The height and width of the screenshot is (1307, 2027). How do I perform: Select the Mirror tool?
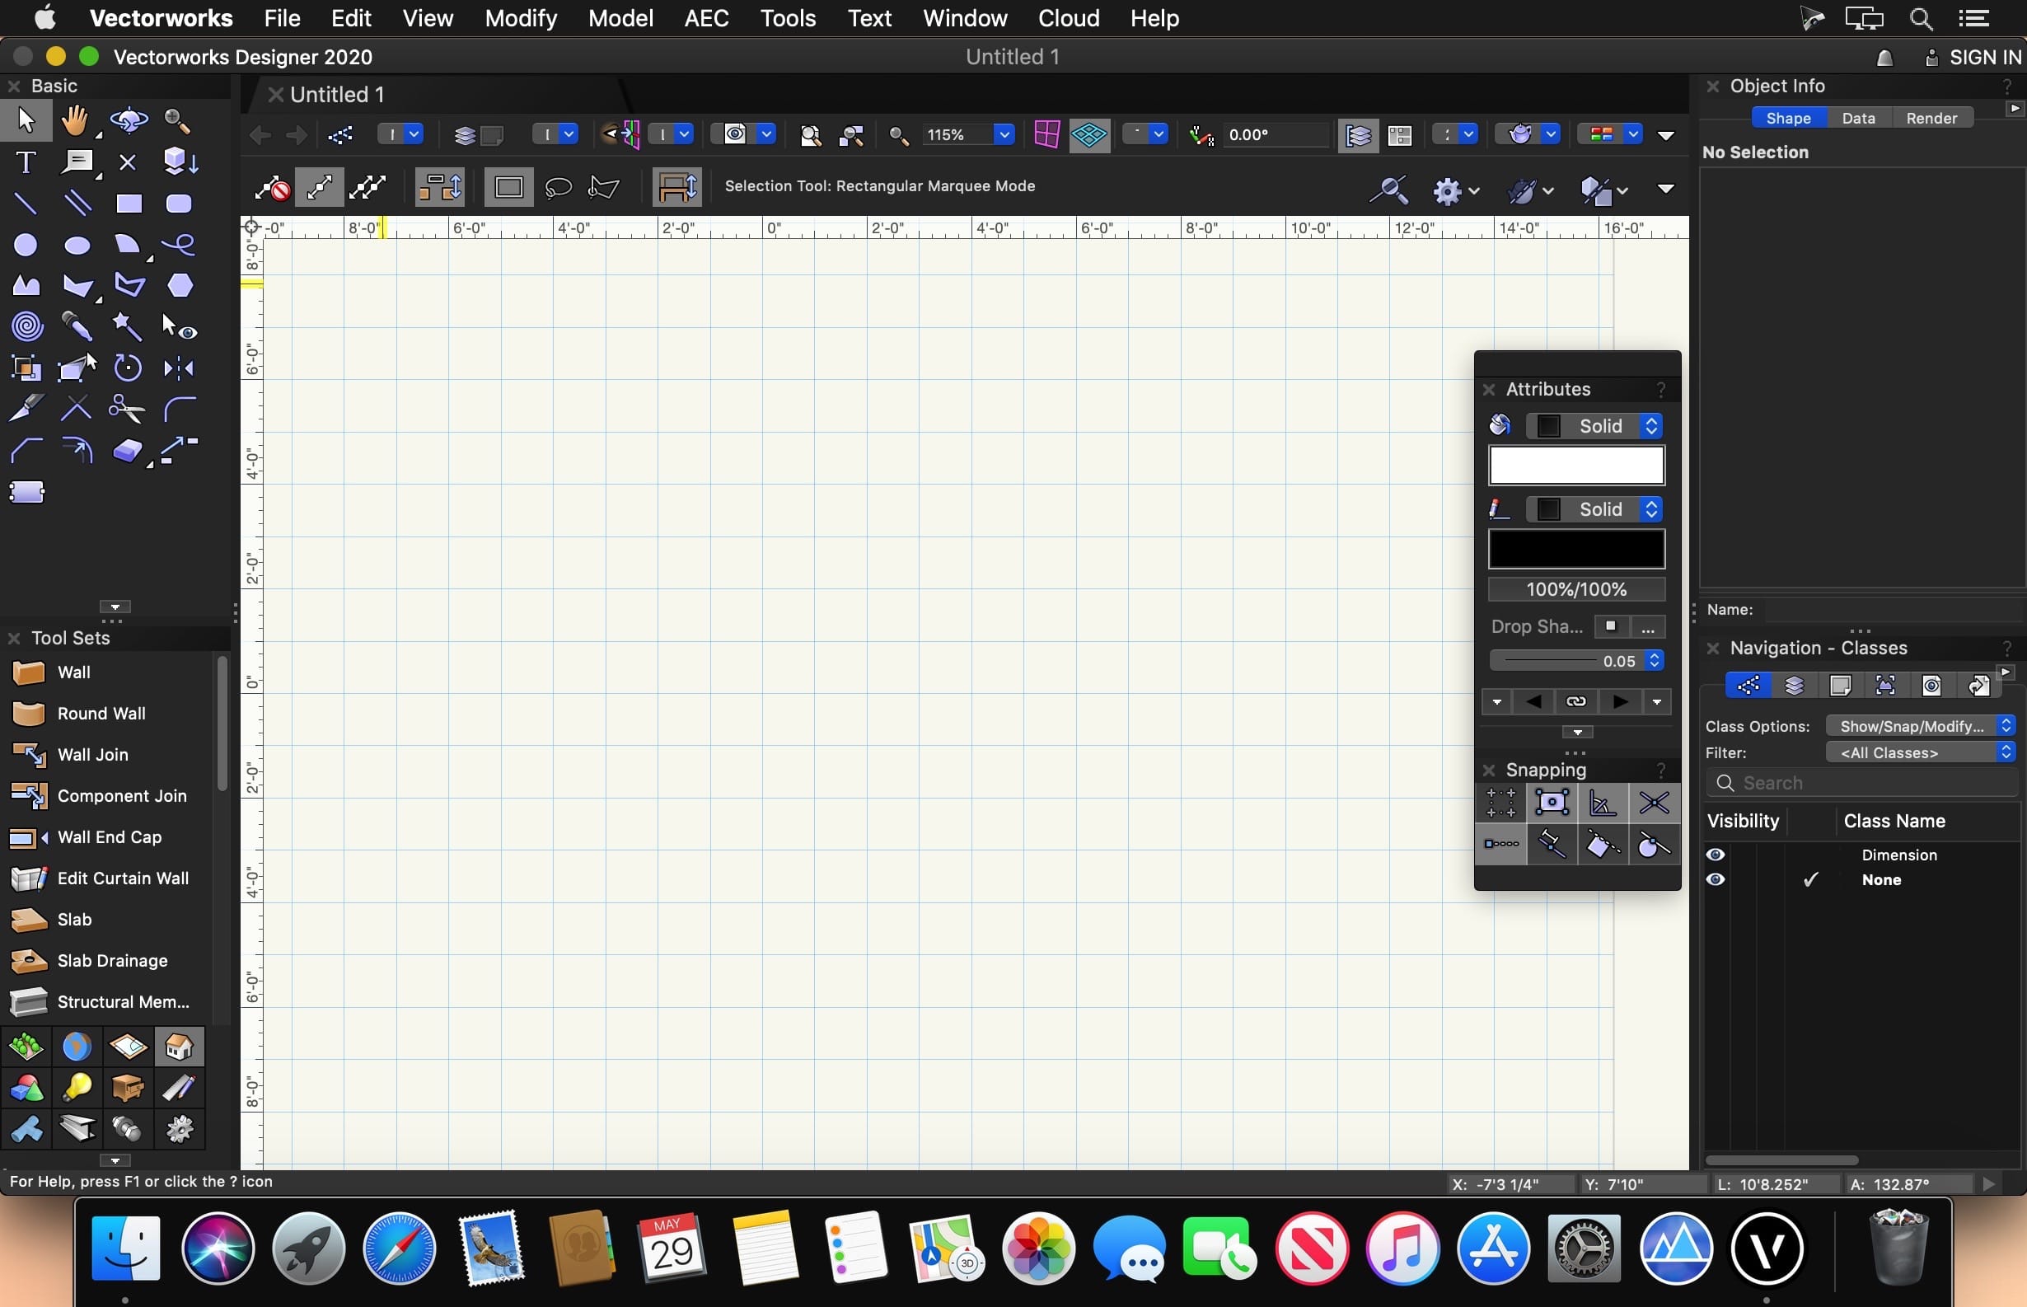coord(179,368)
